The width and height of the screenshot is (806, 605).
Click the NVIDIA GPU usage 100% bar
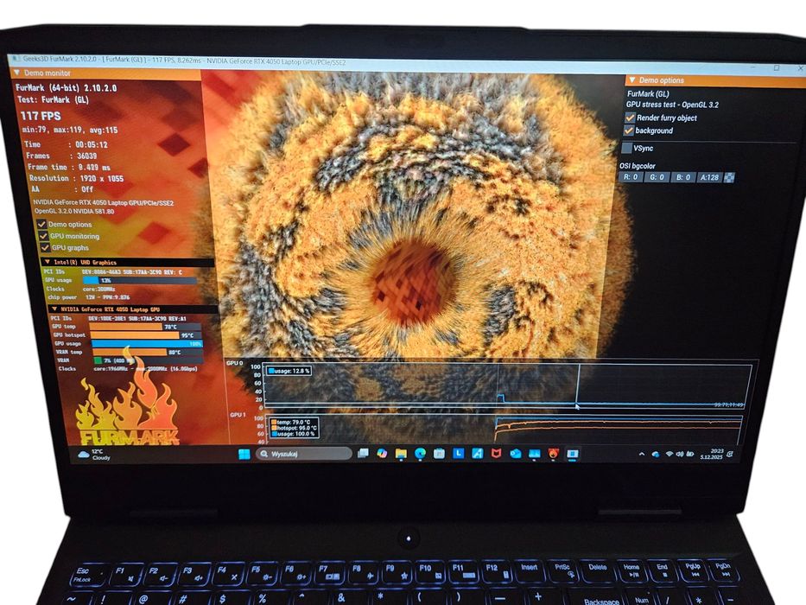[147, 343]
